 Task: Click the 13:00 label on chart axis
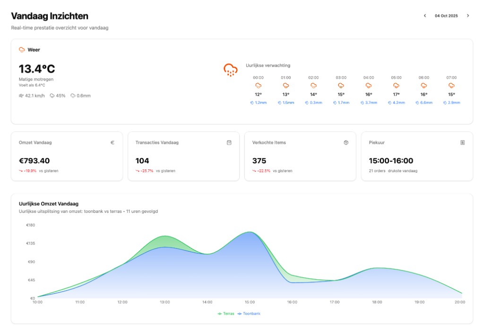[165, 302]
